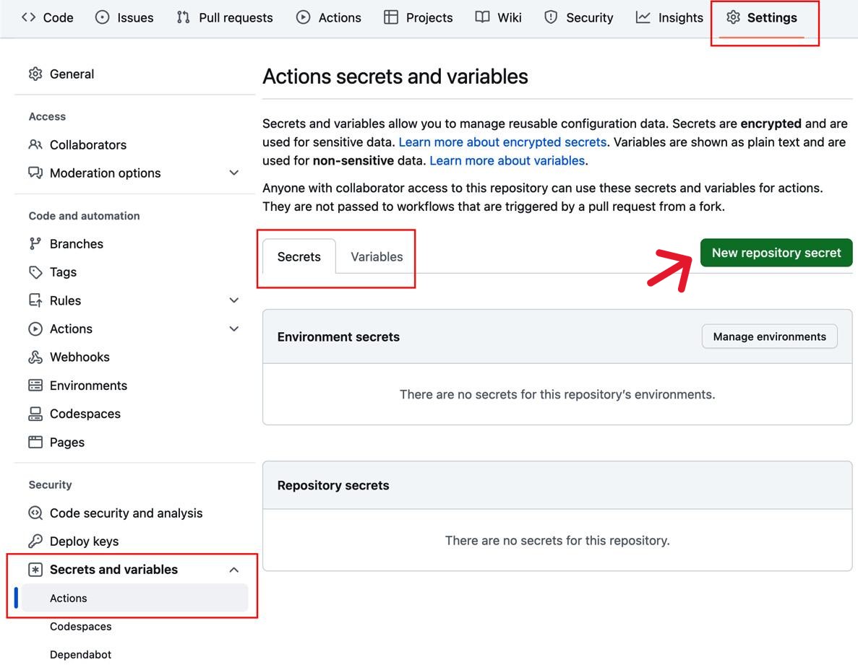Viewport: 858px width, 665px height.
Task: Click the Tags label icon
Action: [35, 272]
